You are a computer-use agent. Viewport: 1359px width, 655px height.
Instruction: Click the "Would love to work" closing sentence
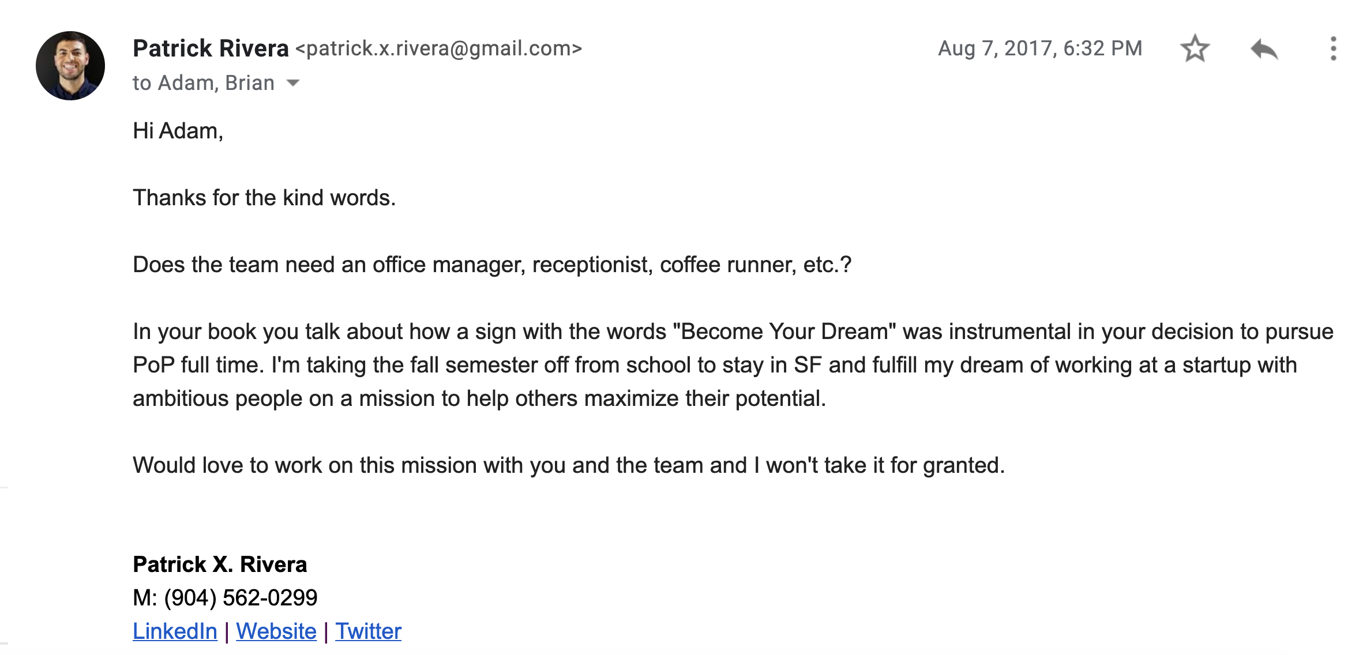point(569,465)
